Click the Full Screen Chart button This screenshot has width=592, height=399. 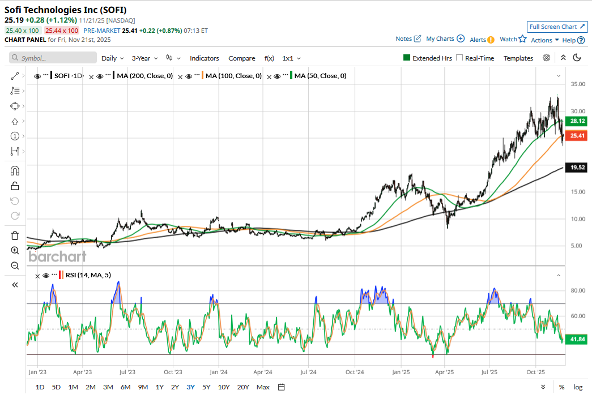(x=557, y=27)
